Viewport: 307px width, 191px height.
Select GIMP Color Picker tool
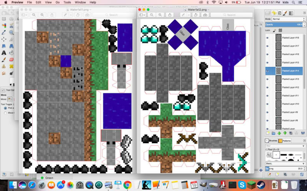[x=4, y=32]
